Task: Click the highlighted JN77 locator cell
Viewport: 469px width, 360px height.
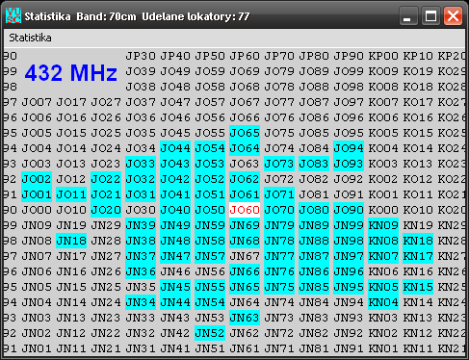Action: coord(279,256)
